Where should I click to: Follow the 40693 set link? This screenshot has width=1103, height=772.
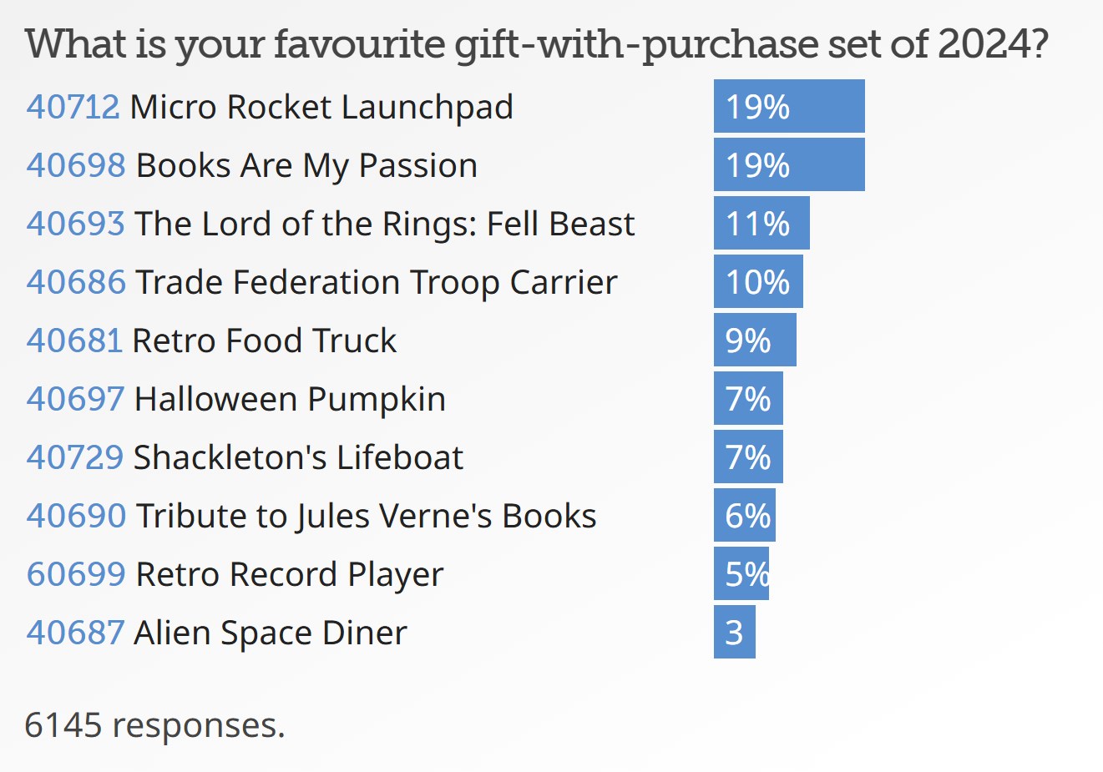pos(75,224)
